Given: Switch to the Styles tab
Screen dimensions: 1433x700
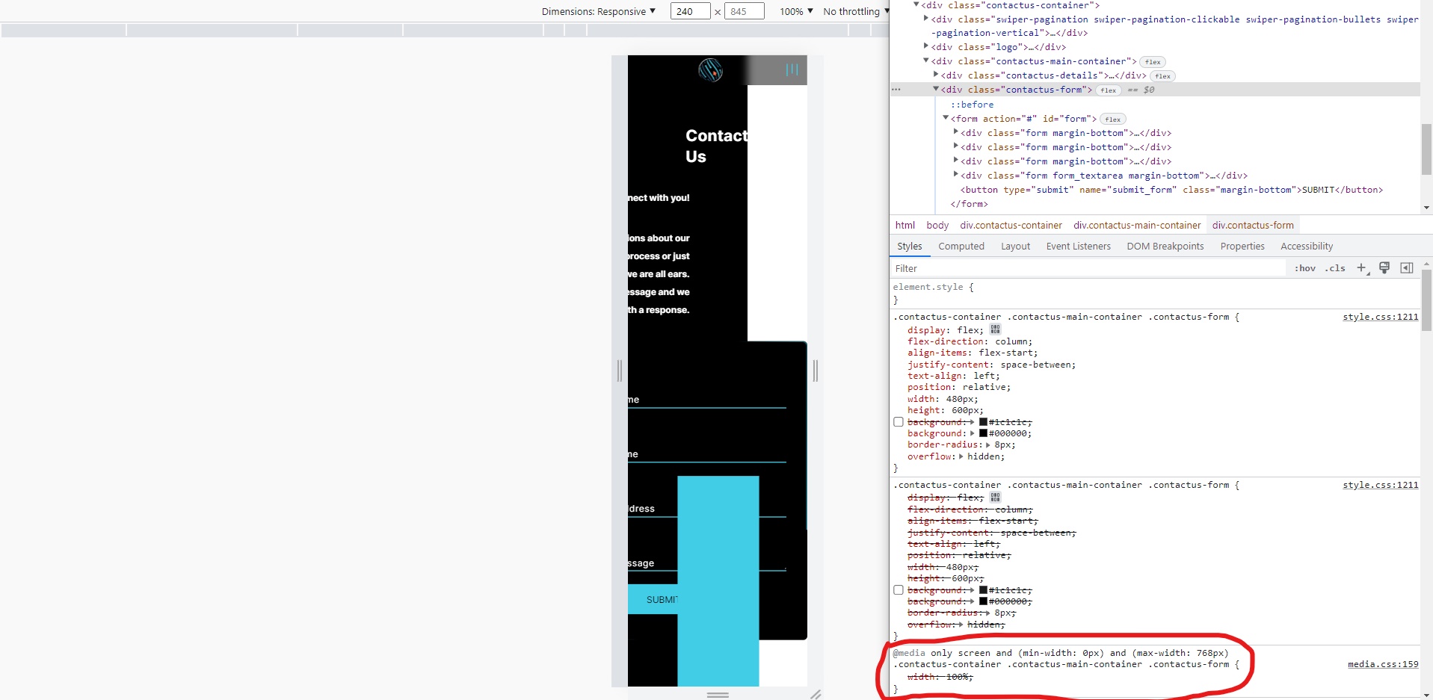Looking at the screenshot, I should [910, 247].
